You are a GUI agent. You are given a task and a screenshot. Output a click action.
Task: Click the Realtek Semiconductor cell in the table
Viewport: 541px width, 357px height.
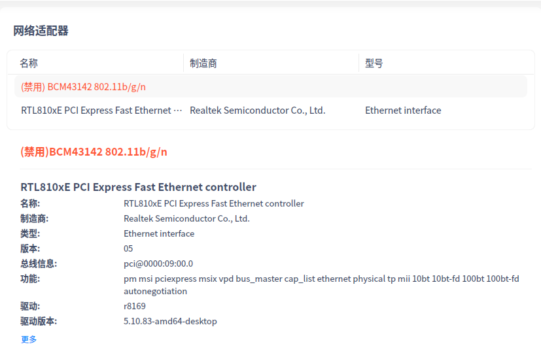[257, 110]
